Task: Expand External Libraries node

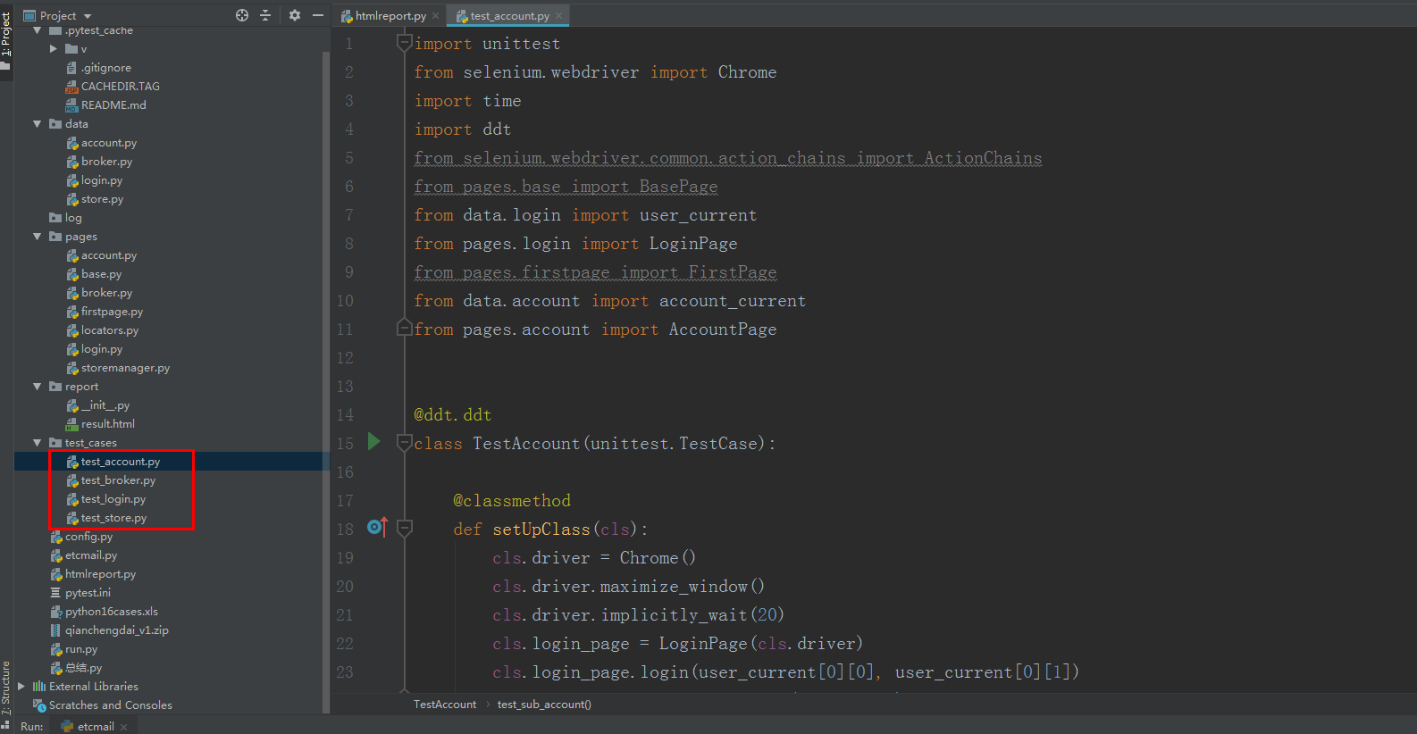Action: click(21, 687)
